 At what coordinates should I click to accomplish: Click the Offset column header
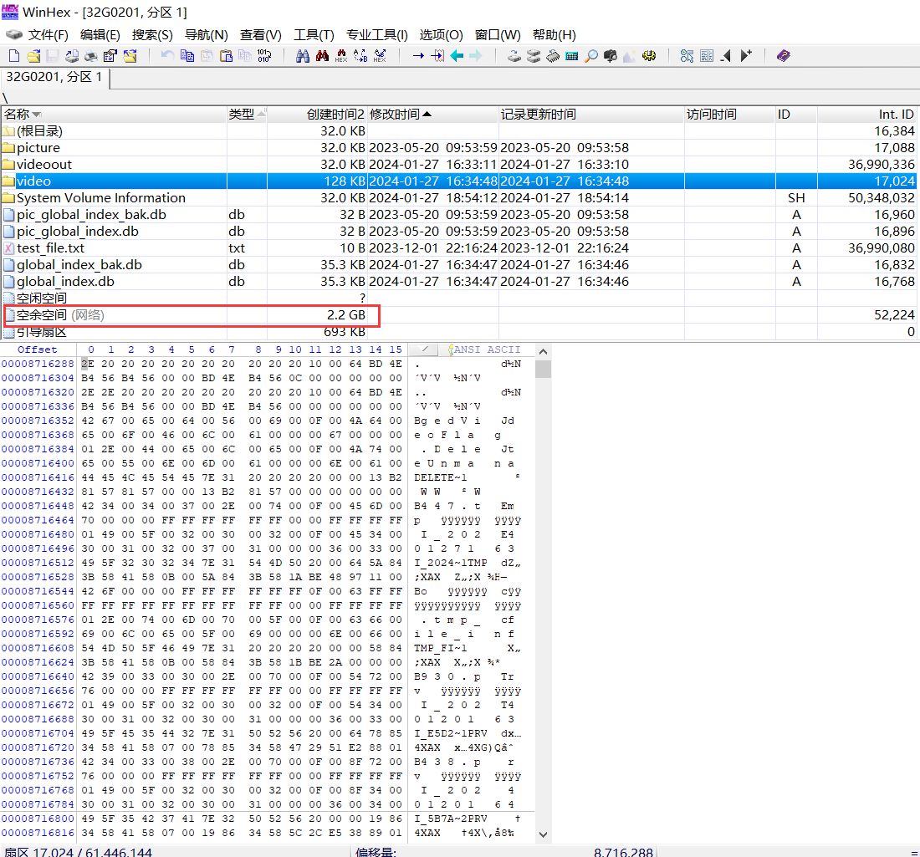[38, 349]
